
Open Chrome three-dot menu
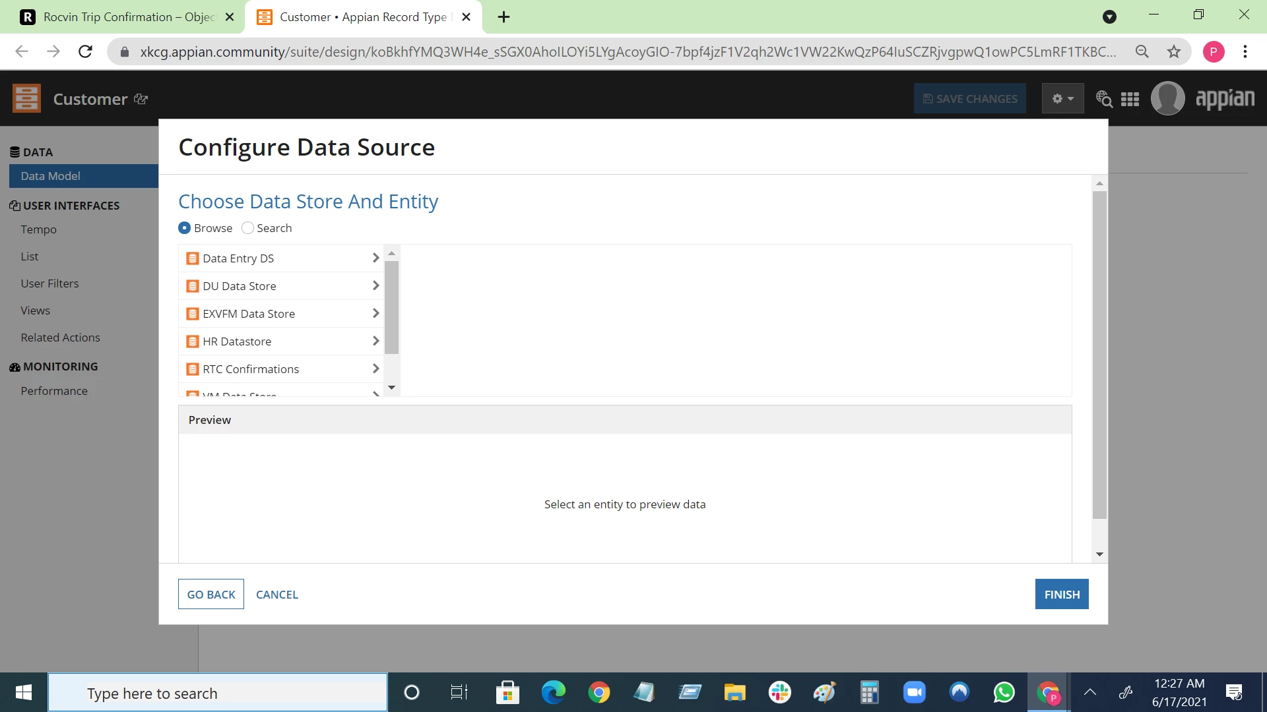(1245, 51)
